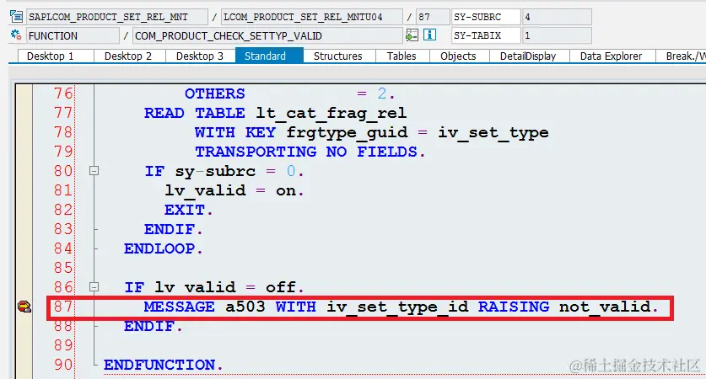Viewport: 706px width, 379px height.
Task: Click the LCOM_PRODUCT_SET_REL_MNTU04 include field
Action: tap(312, 17)
